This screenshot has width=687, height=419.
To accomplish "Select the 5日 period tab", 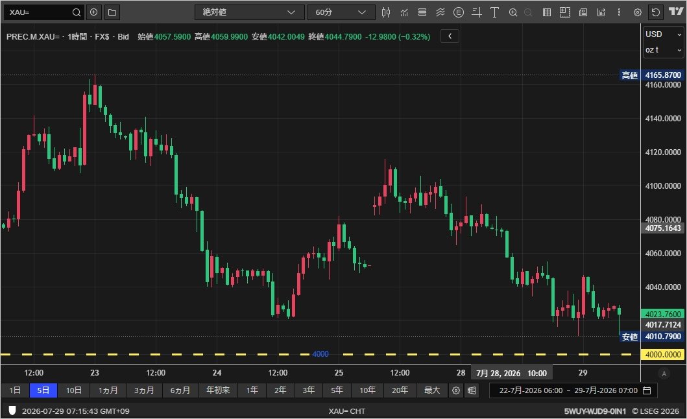I will (43, 390).
